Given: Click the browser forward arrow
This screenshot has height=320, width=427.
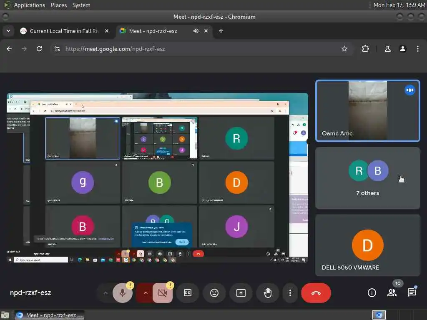Looking at the screenshot, I should point(24,49).
